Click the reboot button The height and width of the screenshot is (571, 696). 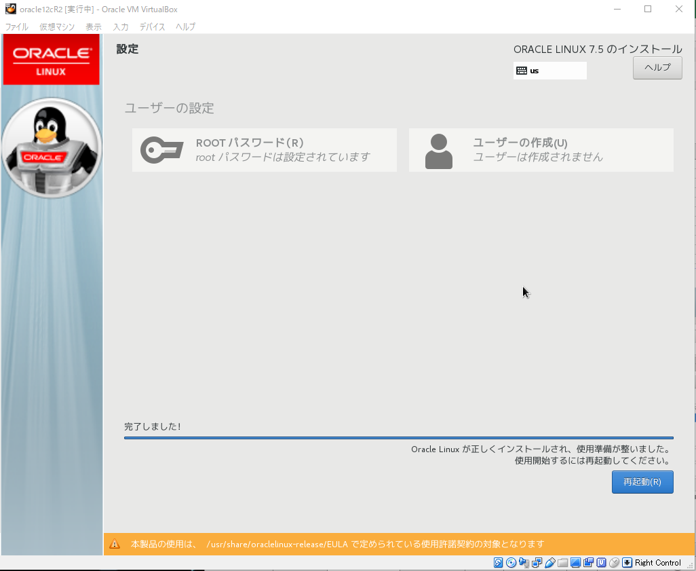pos(642,482)
